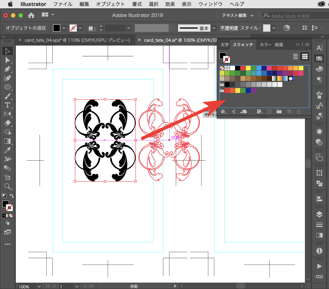
Task: Select the Eraser tool
Action: [x=7, y=123]
